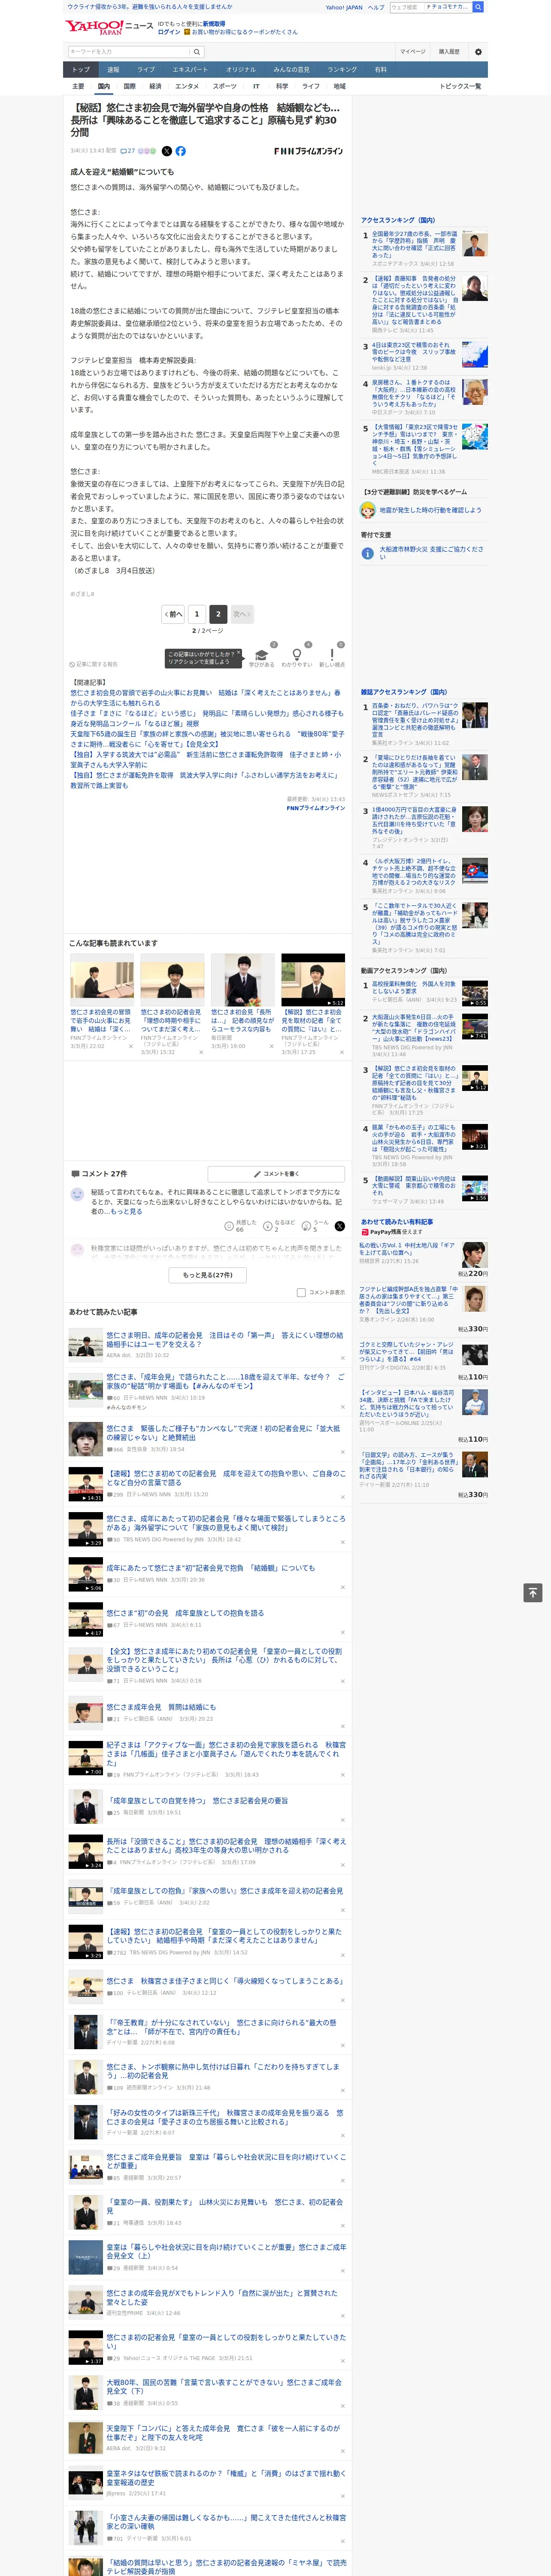This screenshot has width=551, height=2576.
Task: Open thumbnail article 悠仁さま初会見の冒頭で岩手の山火事
Action: [x=102, y=1001]
